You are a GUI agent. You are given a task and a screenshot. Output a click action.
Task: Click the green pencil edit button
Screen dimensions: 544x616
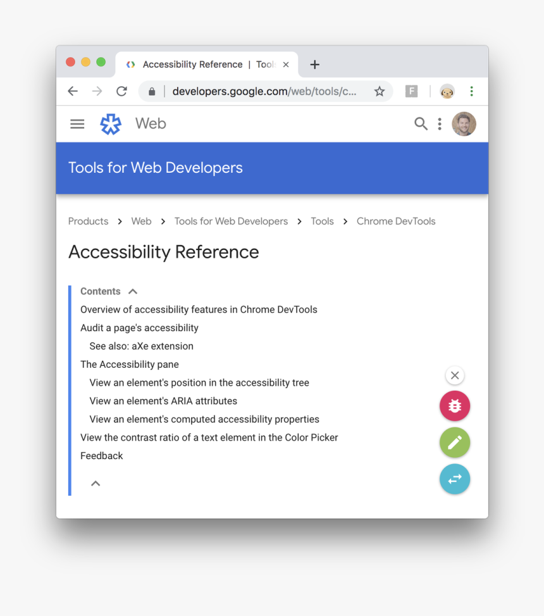click(455, 443)
